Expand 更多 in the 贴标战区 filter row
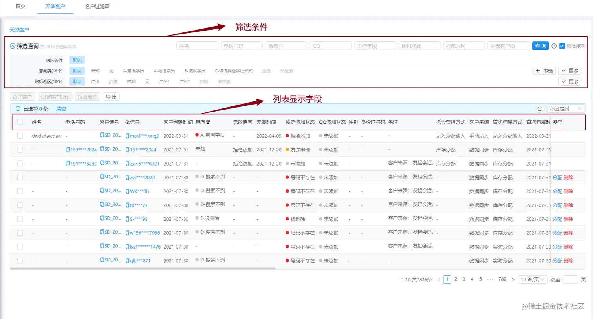The height and width of the screenshot is (319, 593). (570, 81)
